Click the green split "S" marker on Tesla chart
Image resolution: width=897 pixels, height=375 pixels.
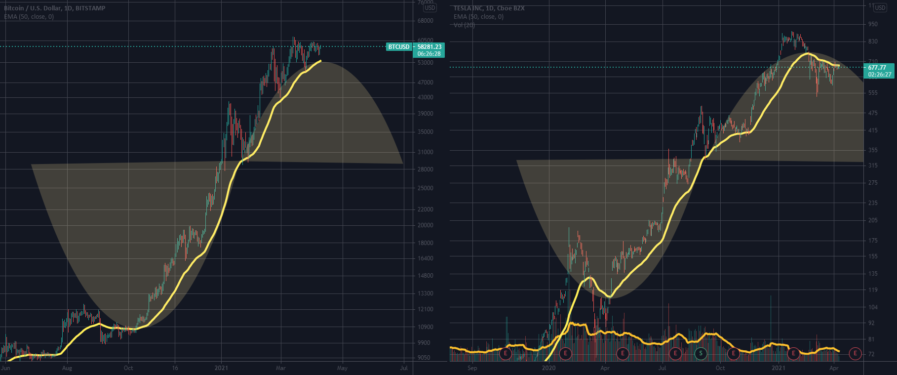(701, 353)
